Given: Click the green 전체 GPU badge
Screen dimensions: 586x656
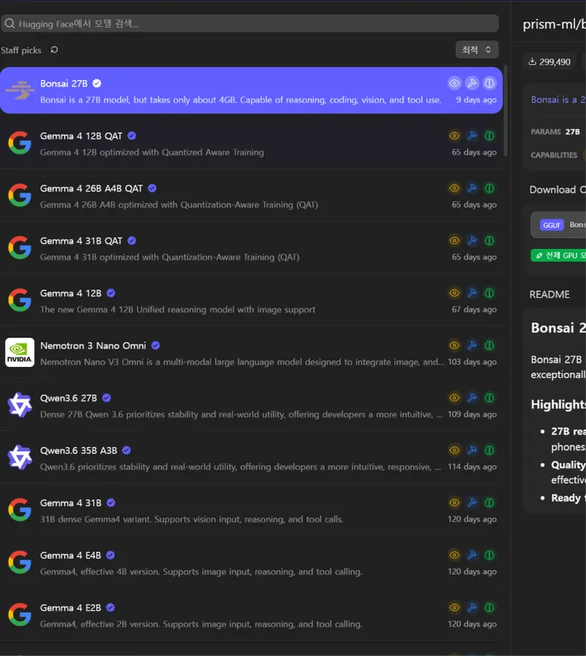Looking at the screenshot, I should pos(558,255).
